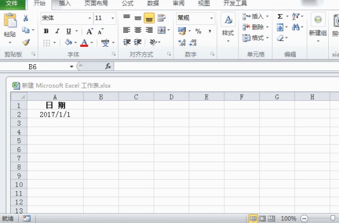Click the insert function fx icon
The image size is (339, 223).
coord(108,66)
